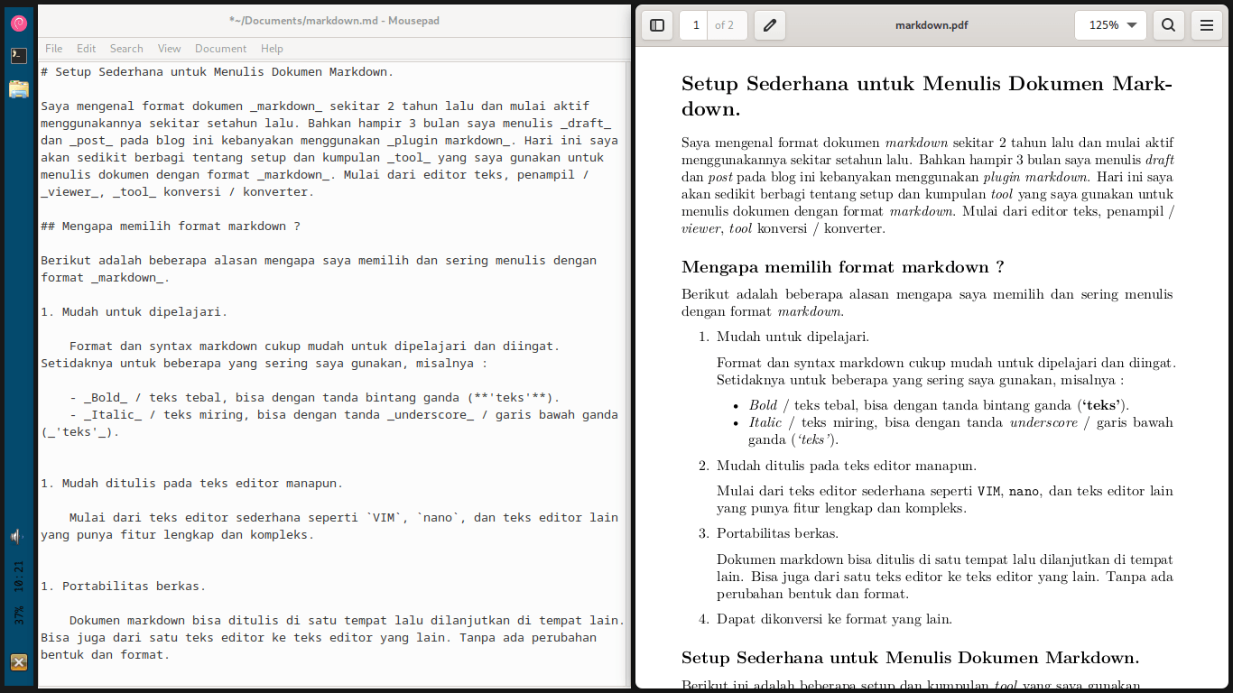Click the '- _Bold_ / teks tebal' line in editor
1233x693 pixels.
click(315, 397)
